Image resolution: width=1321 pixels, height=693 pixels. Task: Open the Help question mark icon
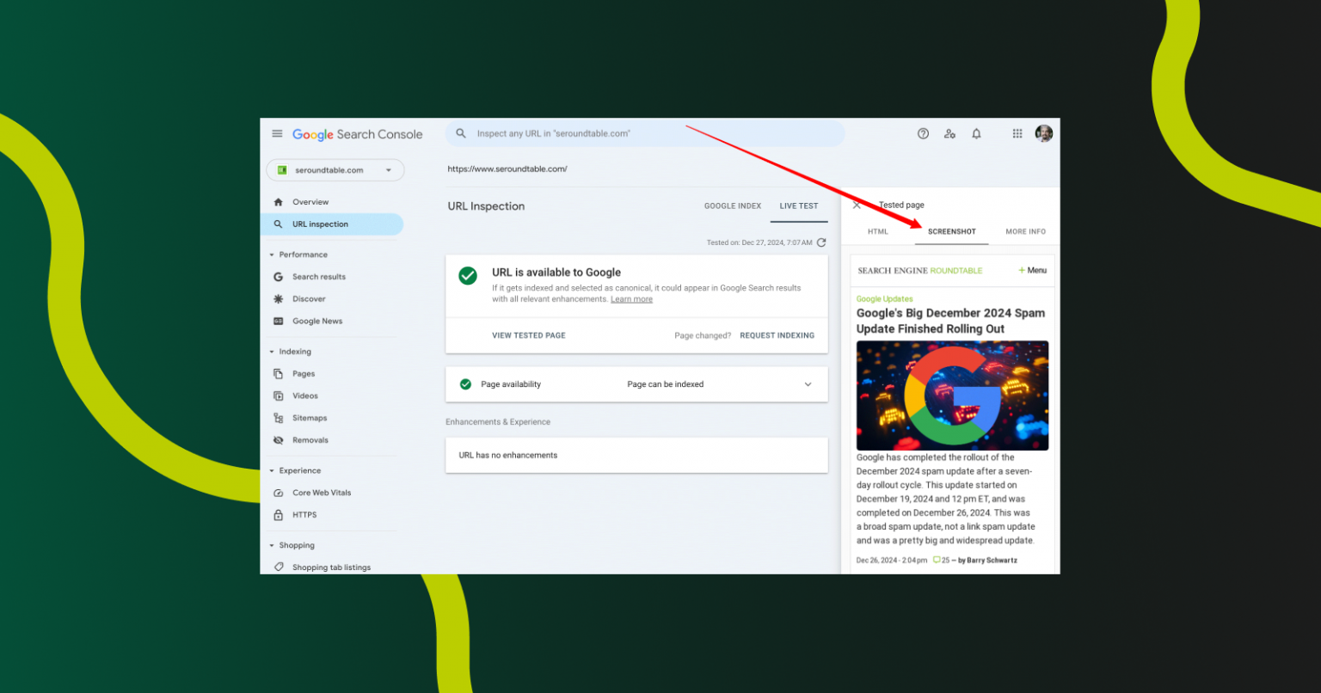click(x=923, y=133)
